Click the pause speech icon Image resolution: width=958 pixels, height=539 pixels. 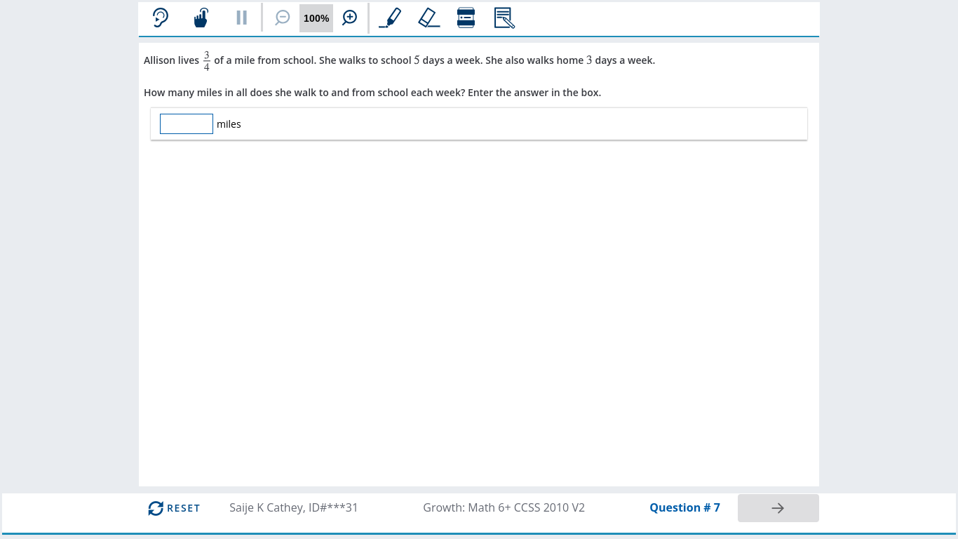242,18
